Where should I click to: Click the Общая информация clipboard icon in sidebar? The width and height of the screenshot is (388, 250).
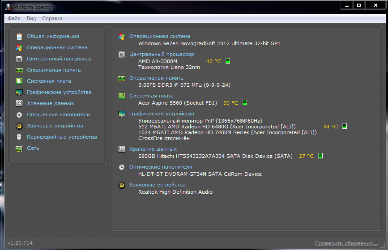coord(19,36)
